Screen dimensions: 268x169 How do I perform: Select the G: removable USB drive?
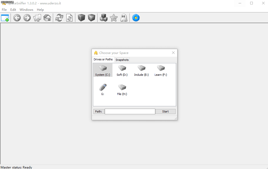103,90
